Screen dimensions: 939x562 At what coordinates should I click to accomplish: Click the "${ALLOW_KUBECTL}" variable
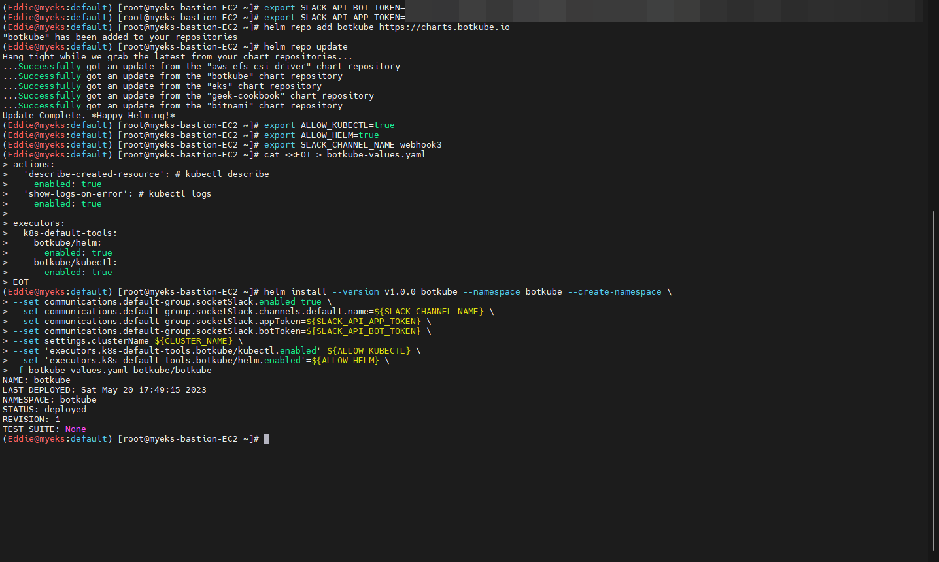tap(369, 351)
